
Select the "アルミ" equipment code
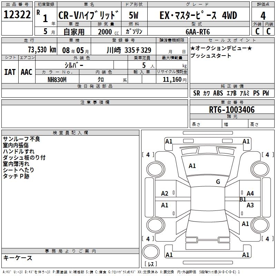click(x=245, y=93)
